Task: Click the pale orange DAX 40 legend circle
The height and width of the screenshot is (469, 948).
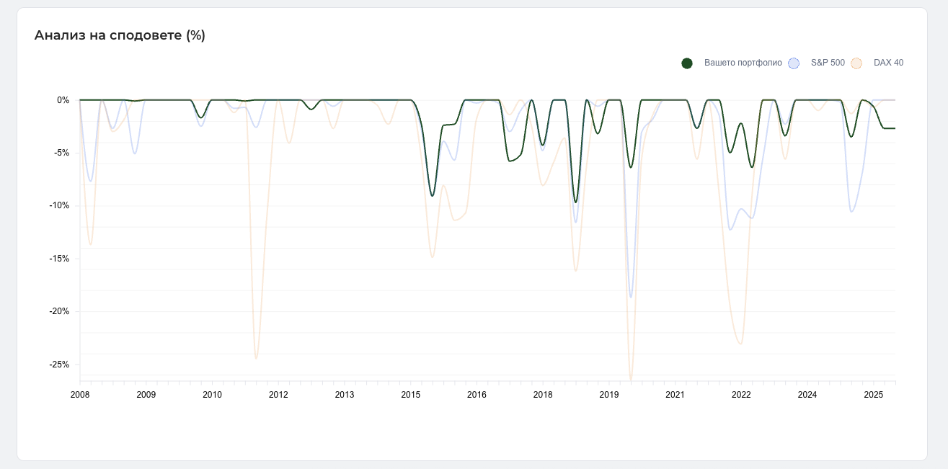Action: (856, 63)
